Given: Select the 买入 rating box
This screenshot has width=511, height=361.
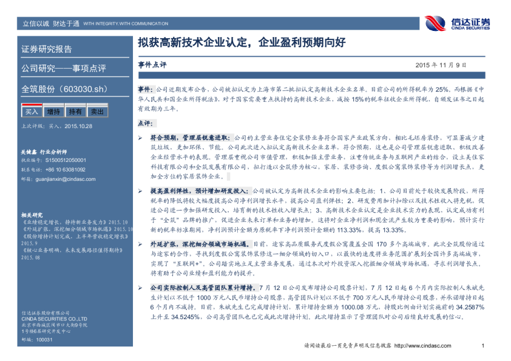Looking at the screenshot, I should coord(32,112).
